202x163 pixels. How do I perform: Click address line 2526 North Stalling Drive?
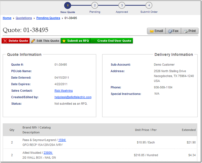(x=170, y=71)
